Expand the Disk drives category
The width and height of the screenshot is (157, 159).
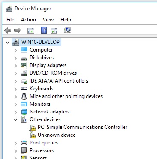pyautogui.click(x=15, y=58)
